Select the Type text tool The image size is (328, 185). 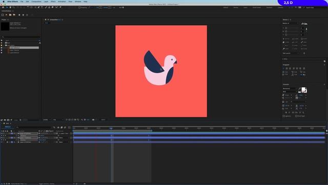pos(42,7)
